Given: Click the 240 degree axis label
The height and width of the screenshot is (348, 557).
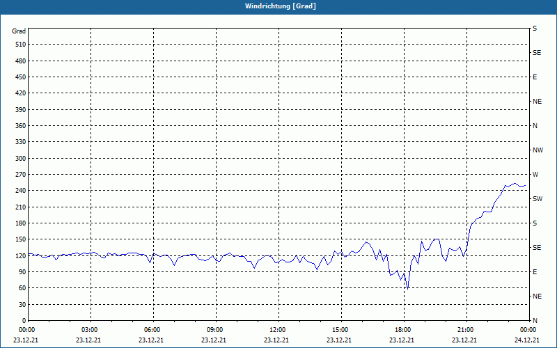Looking at the screenshot, I should (21, 191).
